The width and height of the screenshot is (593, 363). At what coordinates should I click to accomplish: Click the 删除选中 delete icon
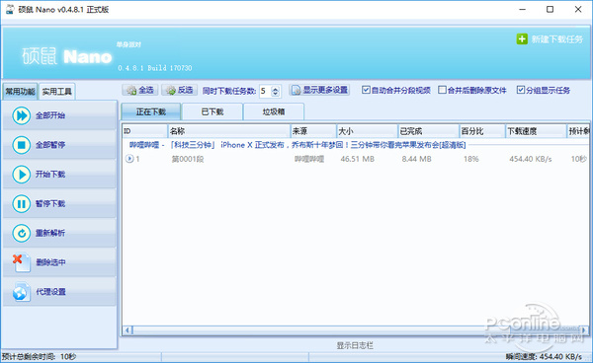coord(21,262)
